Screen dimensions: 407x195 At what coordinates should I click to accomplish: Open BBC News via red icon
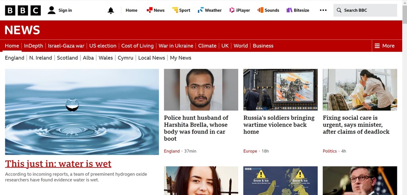pyautogui.click(x=150, y=10)
